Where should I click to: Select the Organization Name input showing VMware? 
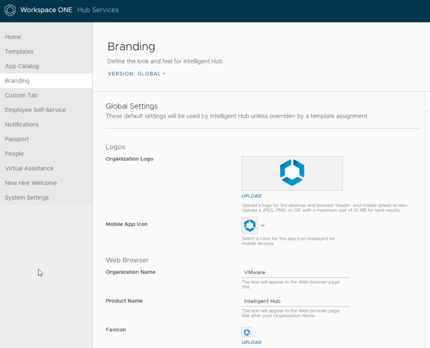(x=296, y=272)
